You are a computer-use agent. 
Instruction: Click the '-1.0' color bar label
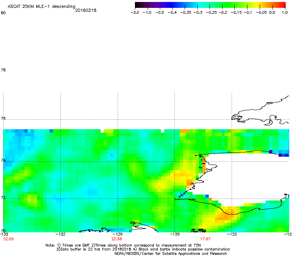click(147, 13)
